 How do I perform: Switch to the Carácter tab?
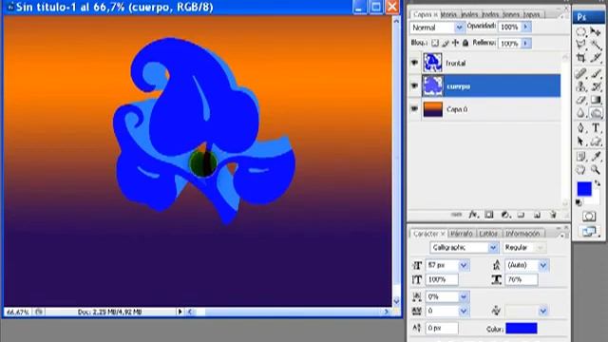click(x=428, y=234)
